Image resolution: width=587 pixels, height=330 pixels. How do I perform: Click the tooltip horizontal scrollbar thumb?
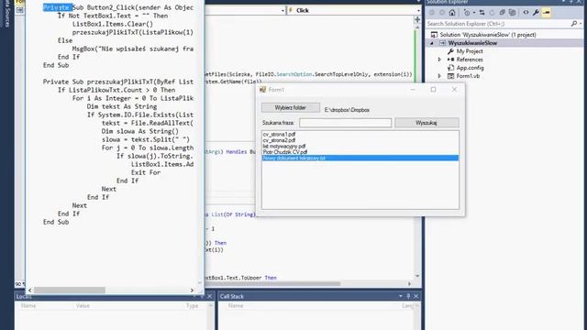[70, 290]
